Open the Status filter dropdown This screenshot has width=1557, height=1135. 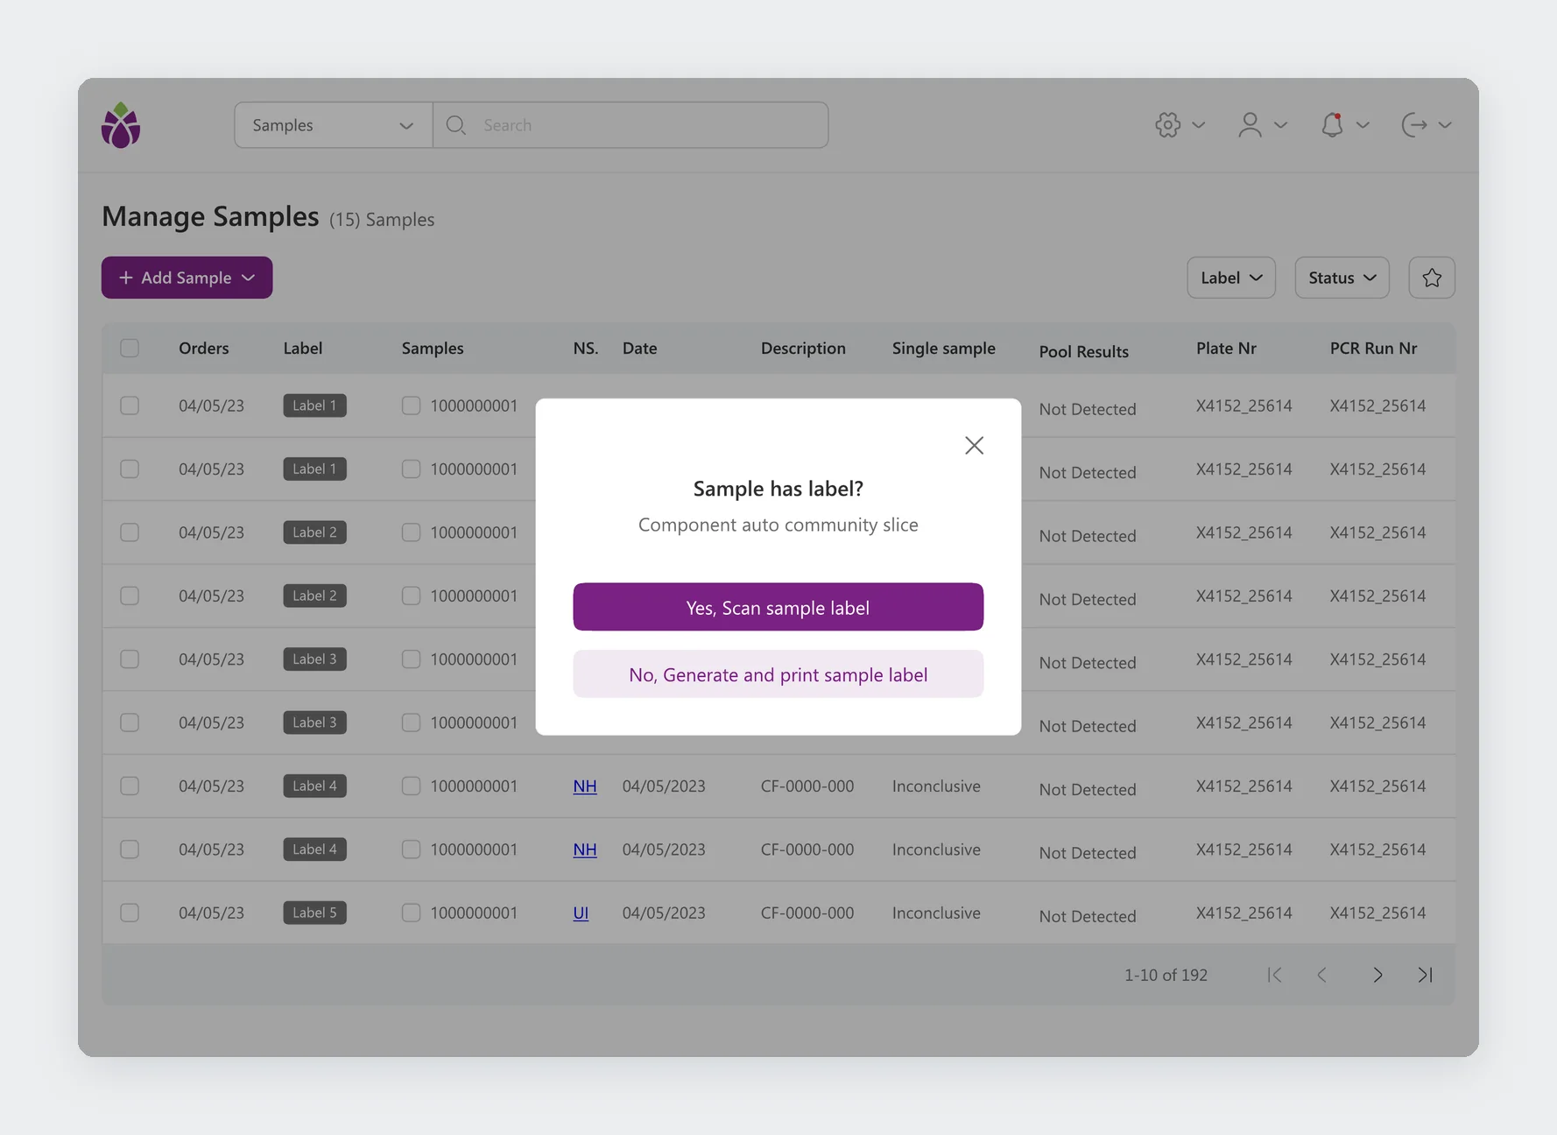[x=1342, y=278]
